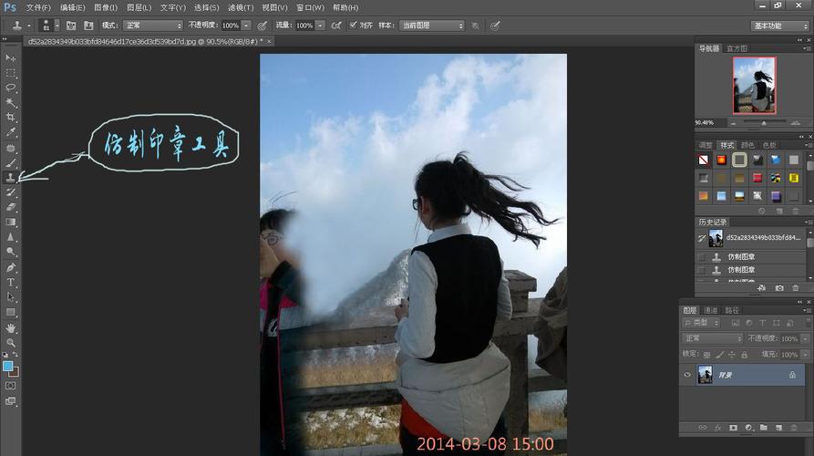Open the Image menu
The width and height of the screenshot is (814, 456).
click(x=106, y=8)
